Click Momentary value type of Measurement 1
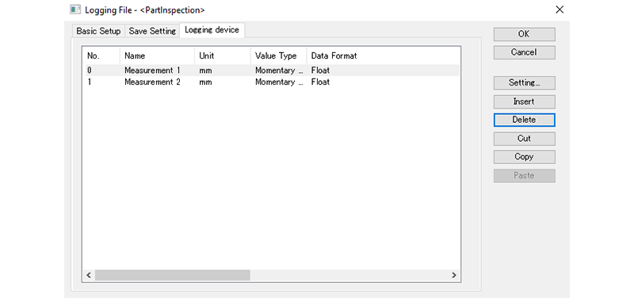Viewport: 634px width, 298px height. tap(279, 71)
